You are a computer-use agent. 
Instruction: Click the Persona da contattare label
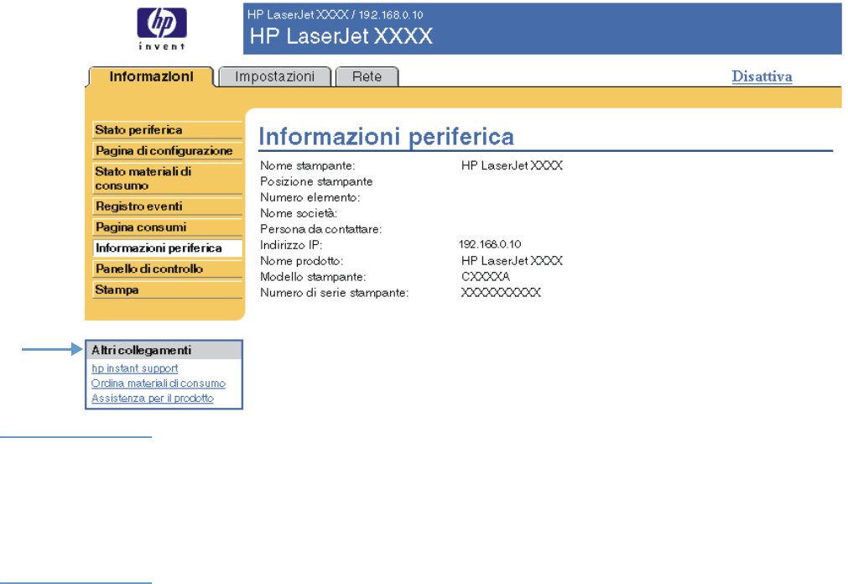pos(320,229)
